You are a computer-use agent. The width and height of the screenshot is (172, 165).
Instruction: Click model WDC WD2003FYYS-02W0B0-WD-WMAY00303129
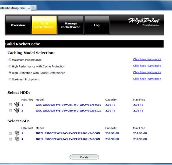pos(69,111)
